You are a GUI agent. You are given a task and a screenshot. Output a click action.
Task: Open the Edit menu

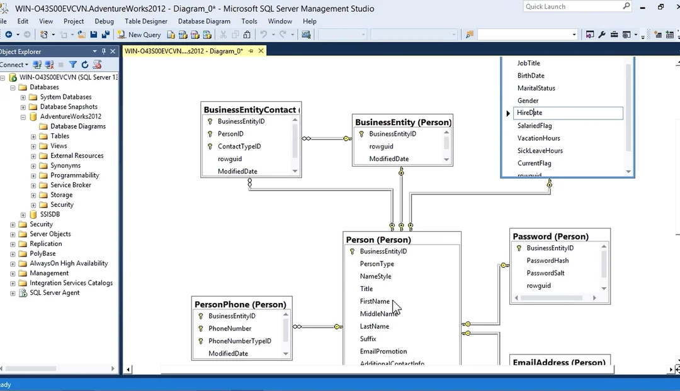tap(23, 21)
